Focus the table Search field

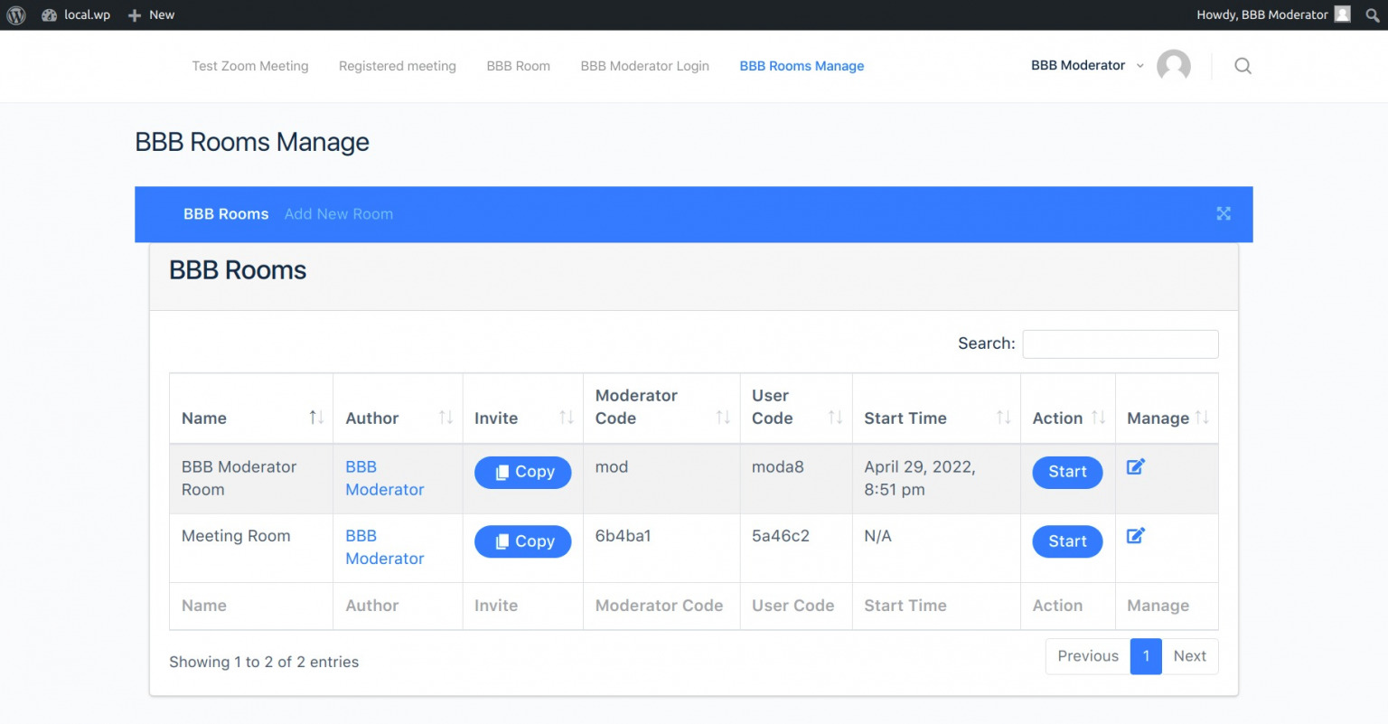[1121, 343]
